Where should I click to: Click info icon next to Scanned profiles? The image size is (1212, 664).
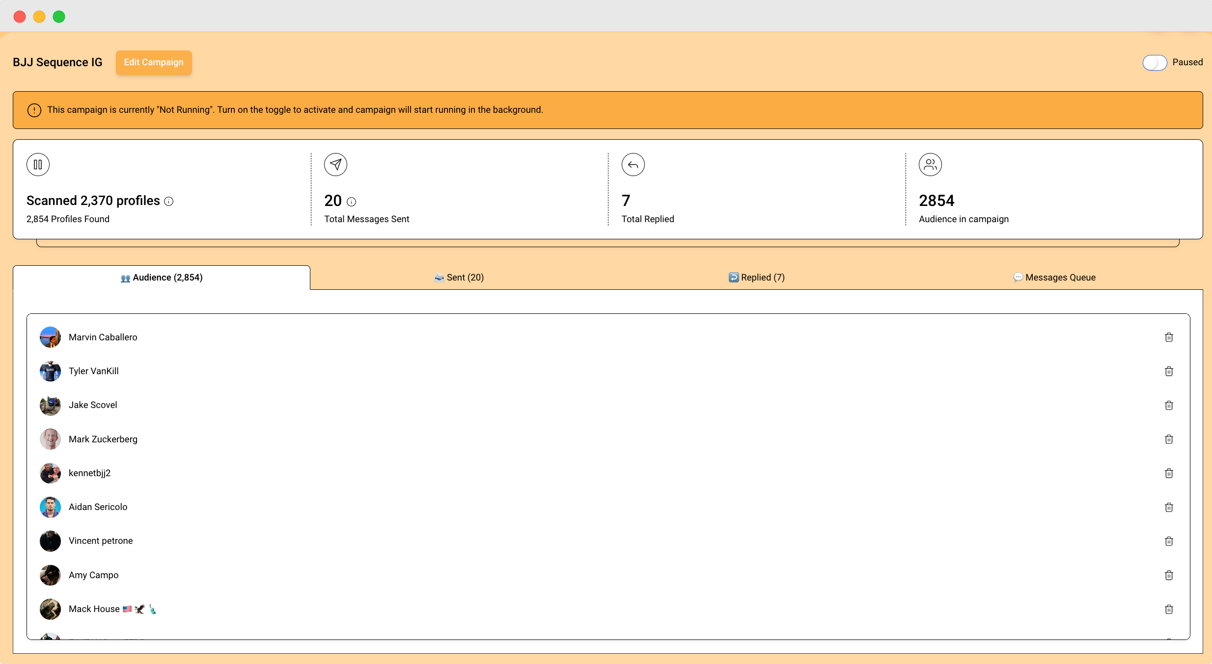pos(169,202)
